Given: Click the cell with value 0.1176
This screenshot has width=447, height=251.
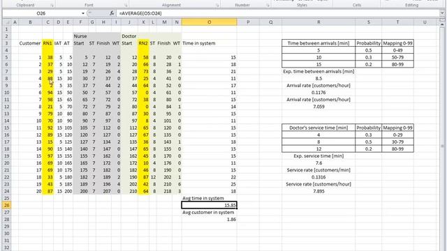Looking at the screenshot, I should 318,93.
